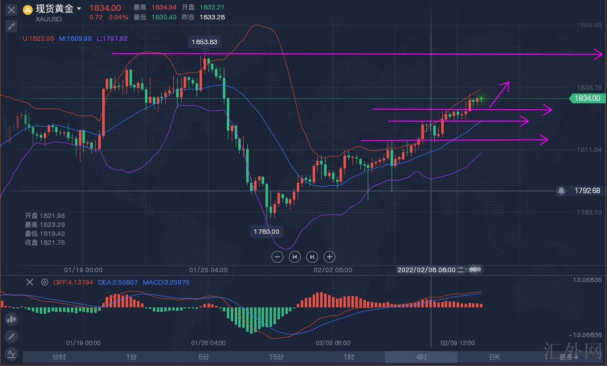Switch to the 1时 timeframe tab

coord(348,357)
